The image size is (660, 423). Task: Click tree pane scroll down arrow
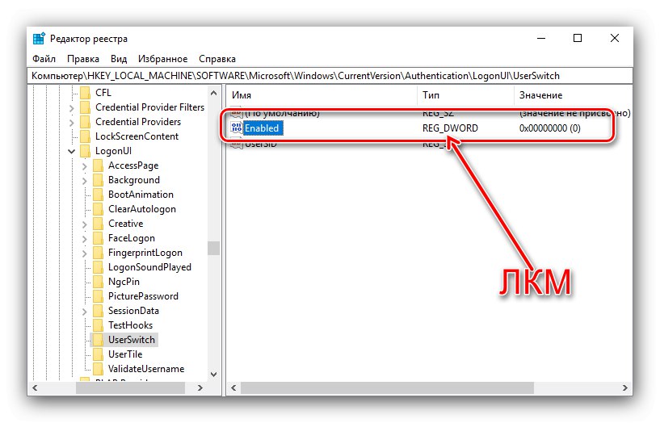click(213, 374)
